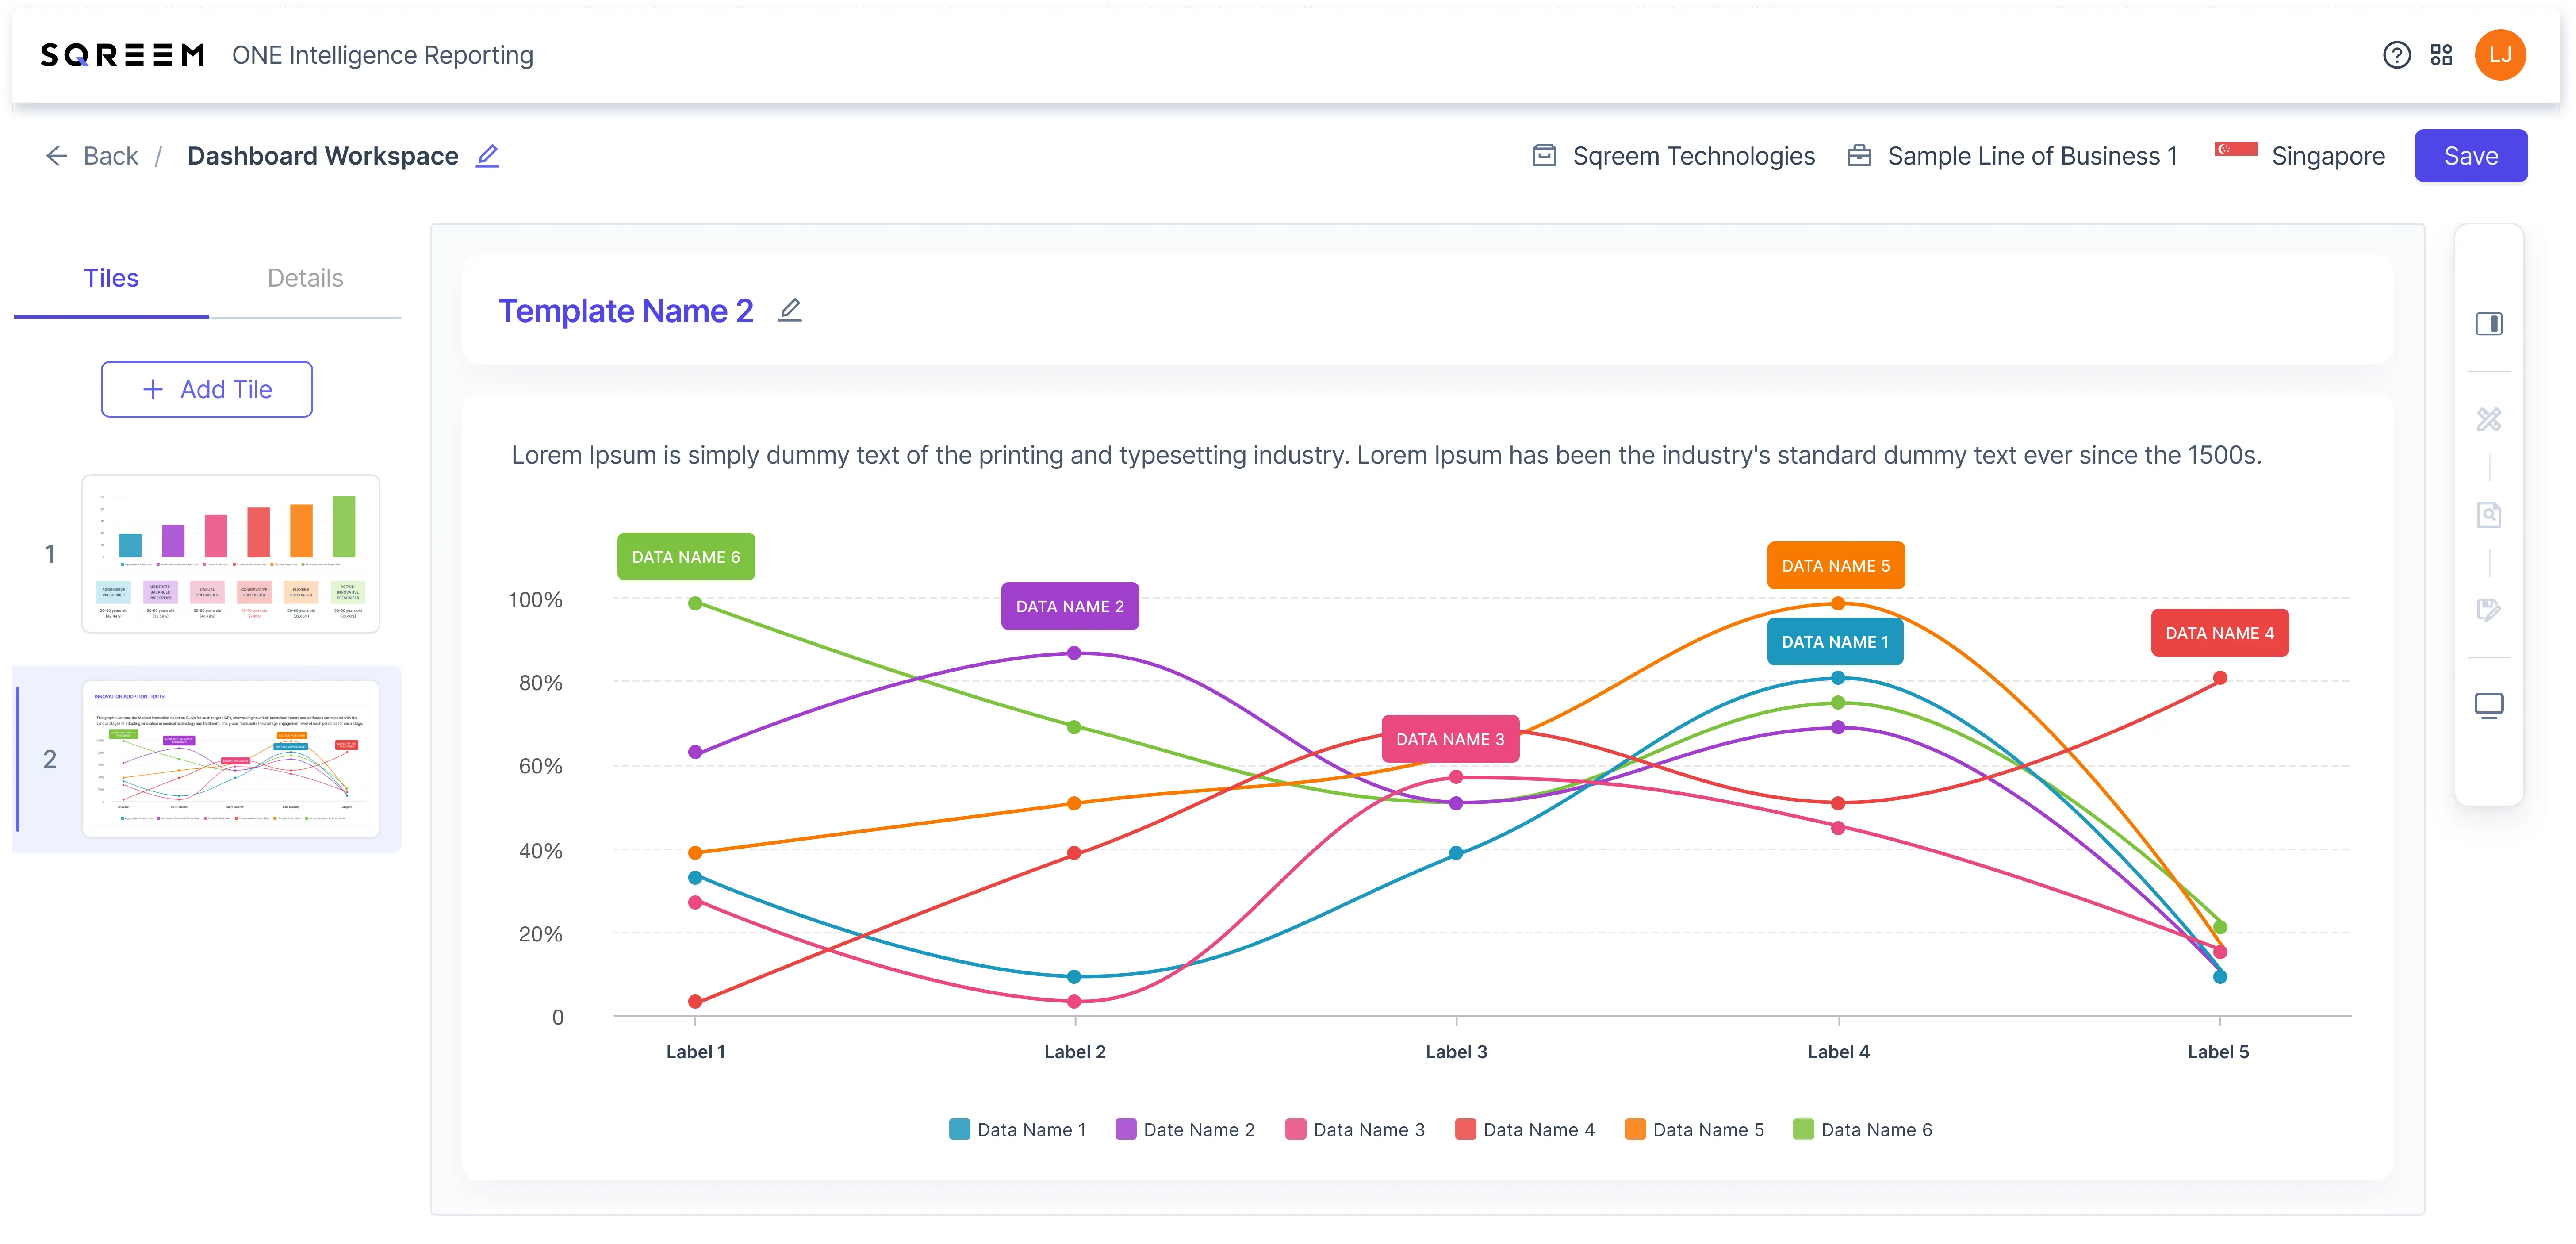The height and width of the screenshot is (1244, 2576).
Task: Toggle the side panel layout icon
Action: pos(2489,324)
